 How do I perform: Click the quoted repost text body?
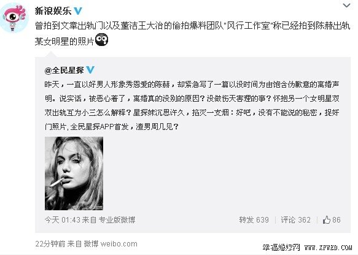(192, 105)
